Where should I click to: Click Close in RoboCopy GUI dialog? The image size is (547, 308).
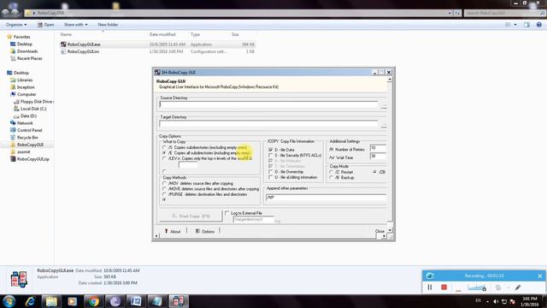coord(379,231)
